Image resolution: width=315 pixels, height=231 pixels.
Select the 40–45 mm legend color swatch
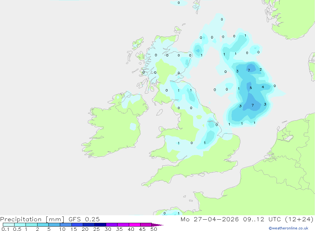(135, 225)
